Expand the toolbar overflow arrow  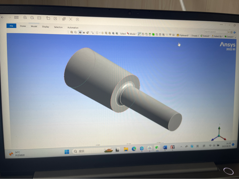tap(235, 37)
